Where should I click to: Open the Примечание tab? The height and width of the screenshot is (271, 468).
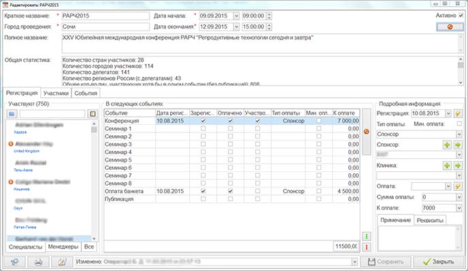tap(395, 220)
